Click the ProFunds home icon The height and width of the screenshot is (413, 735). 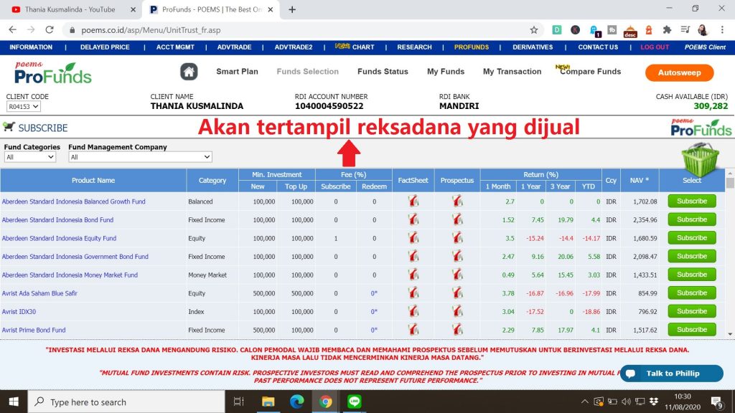pos(189,72)
